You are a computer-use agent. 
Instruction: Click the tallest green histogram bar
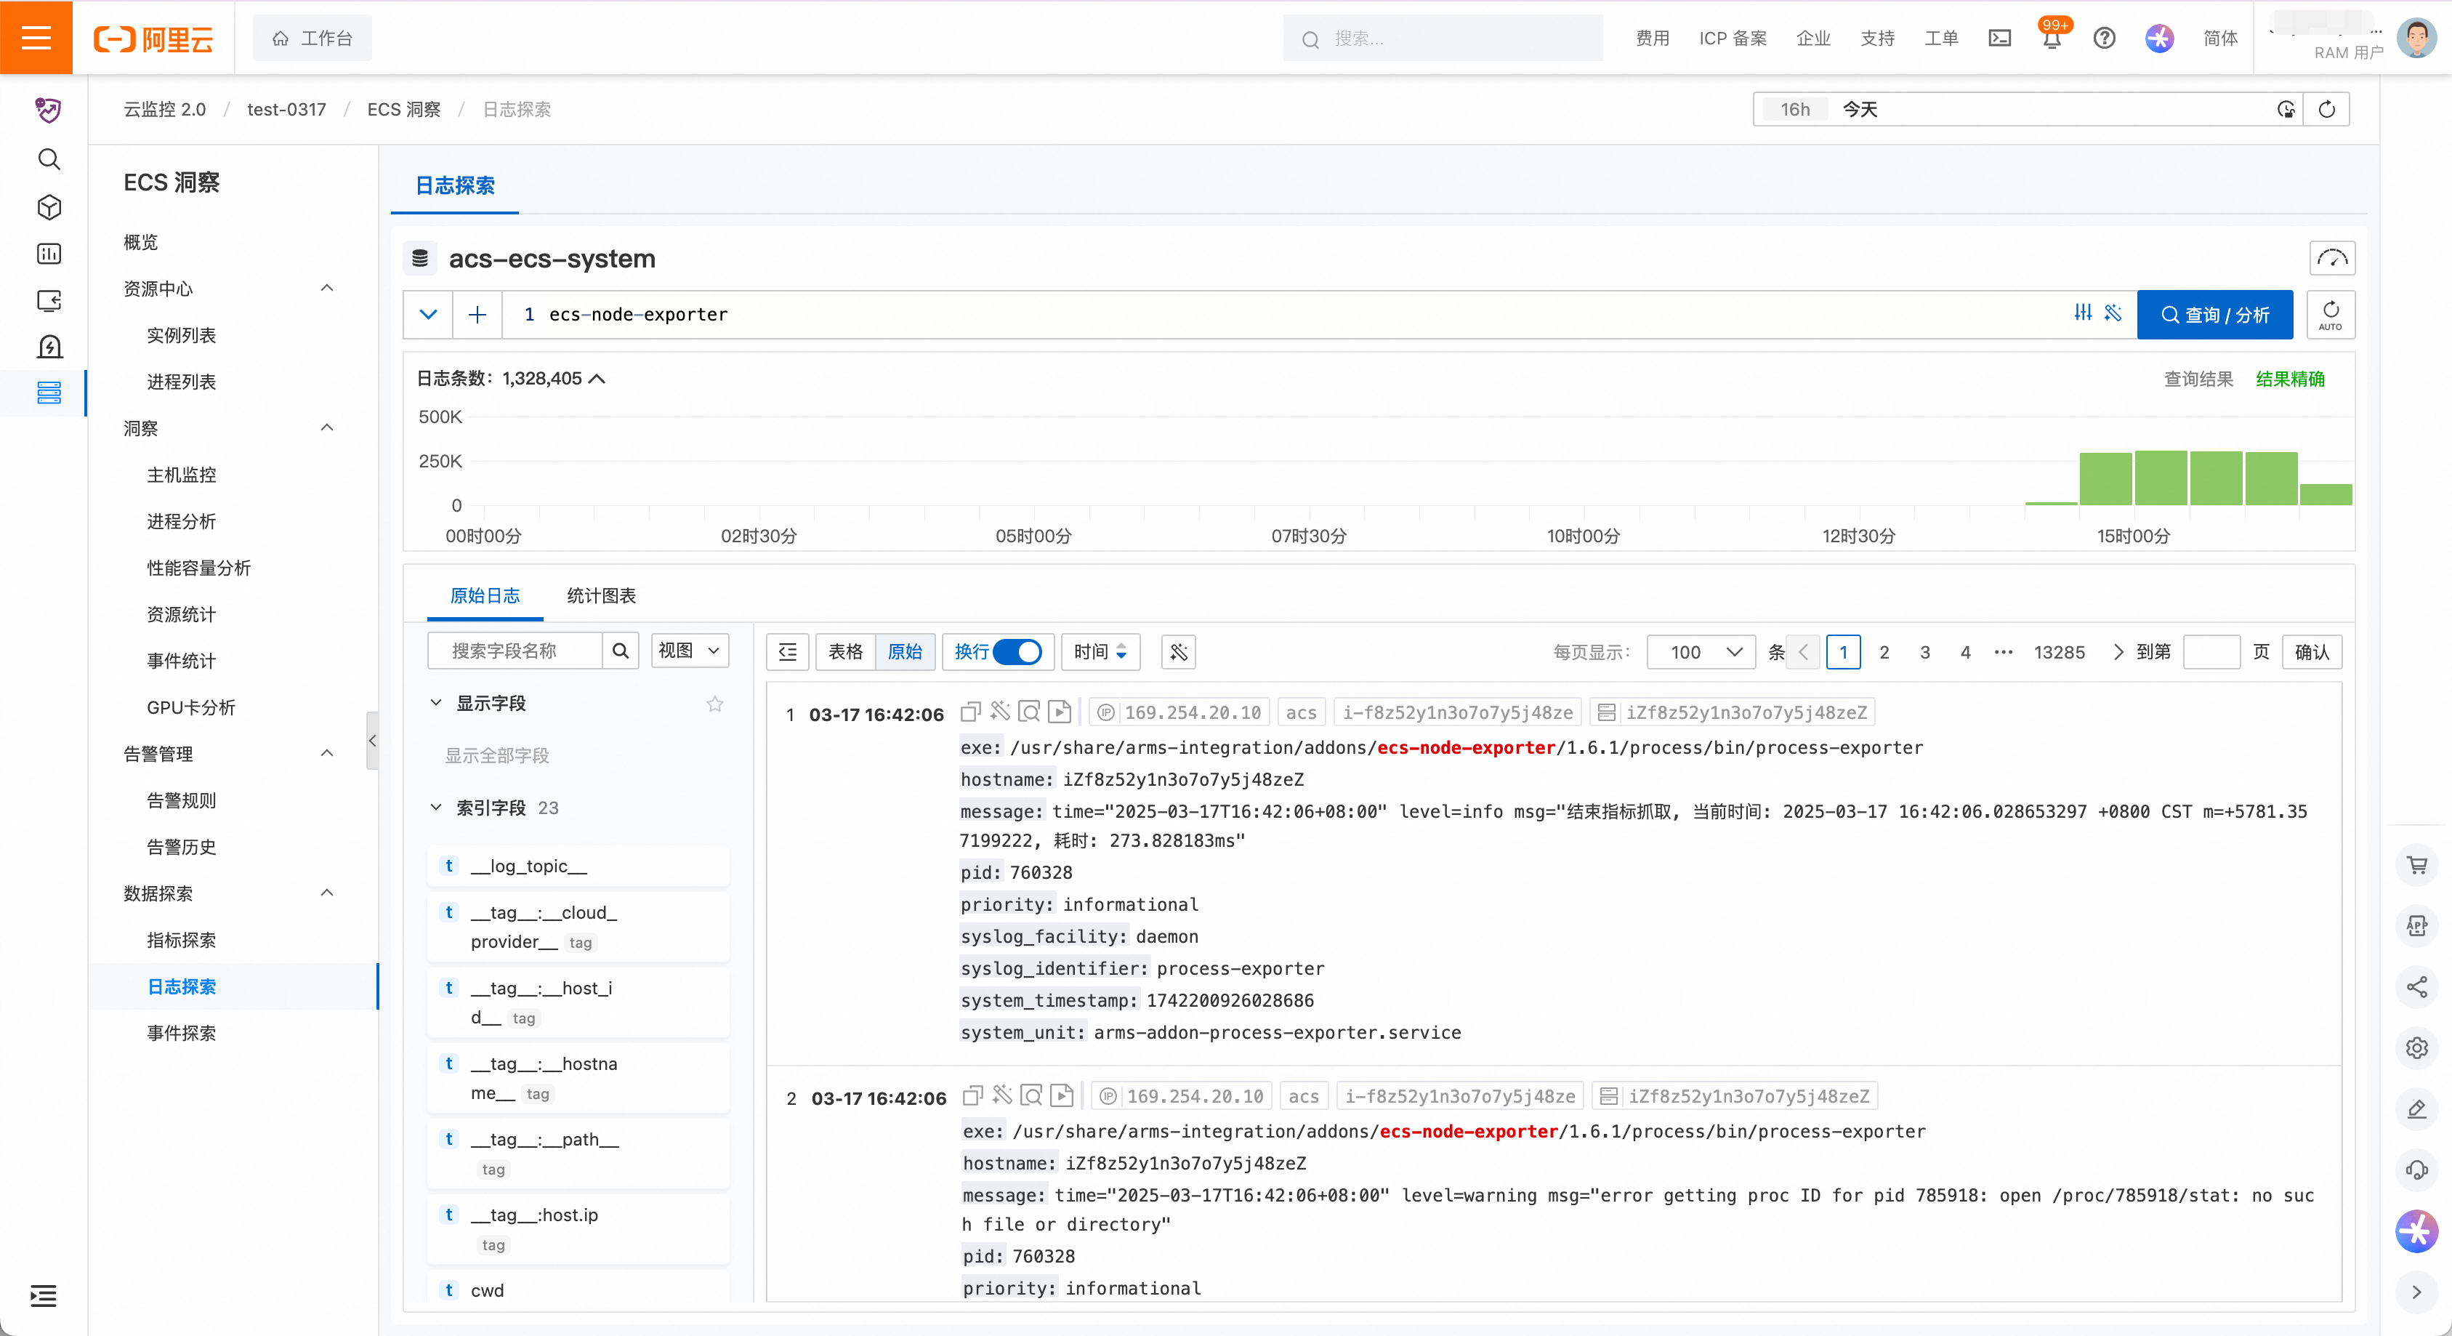2160,478
